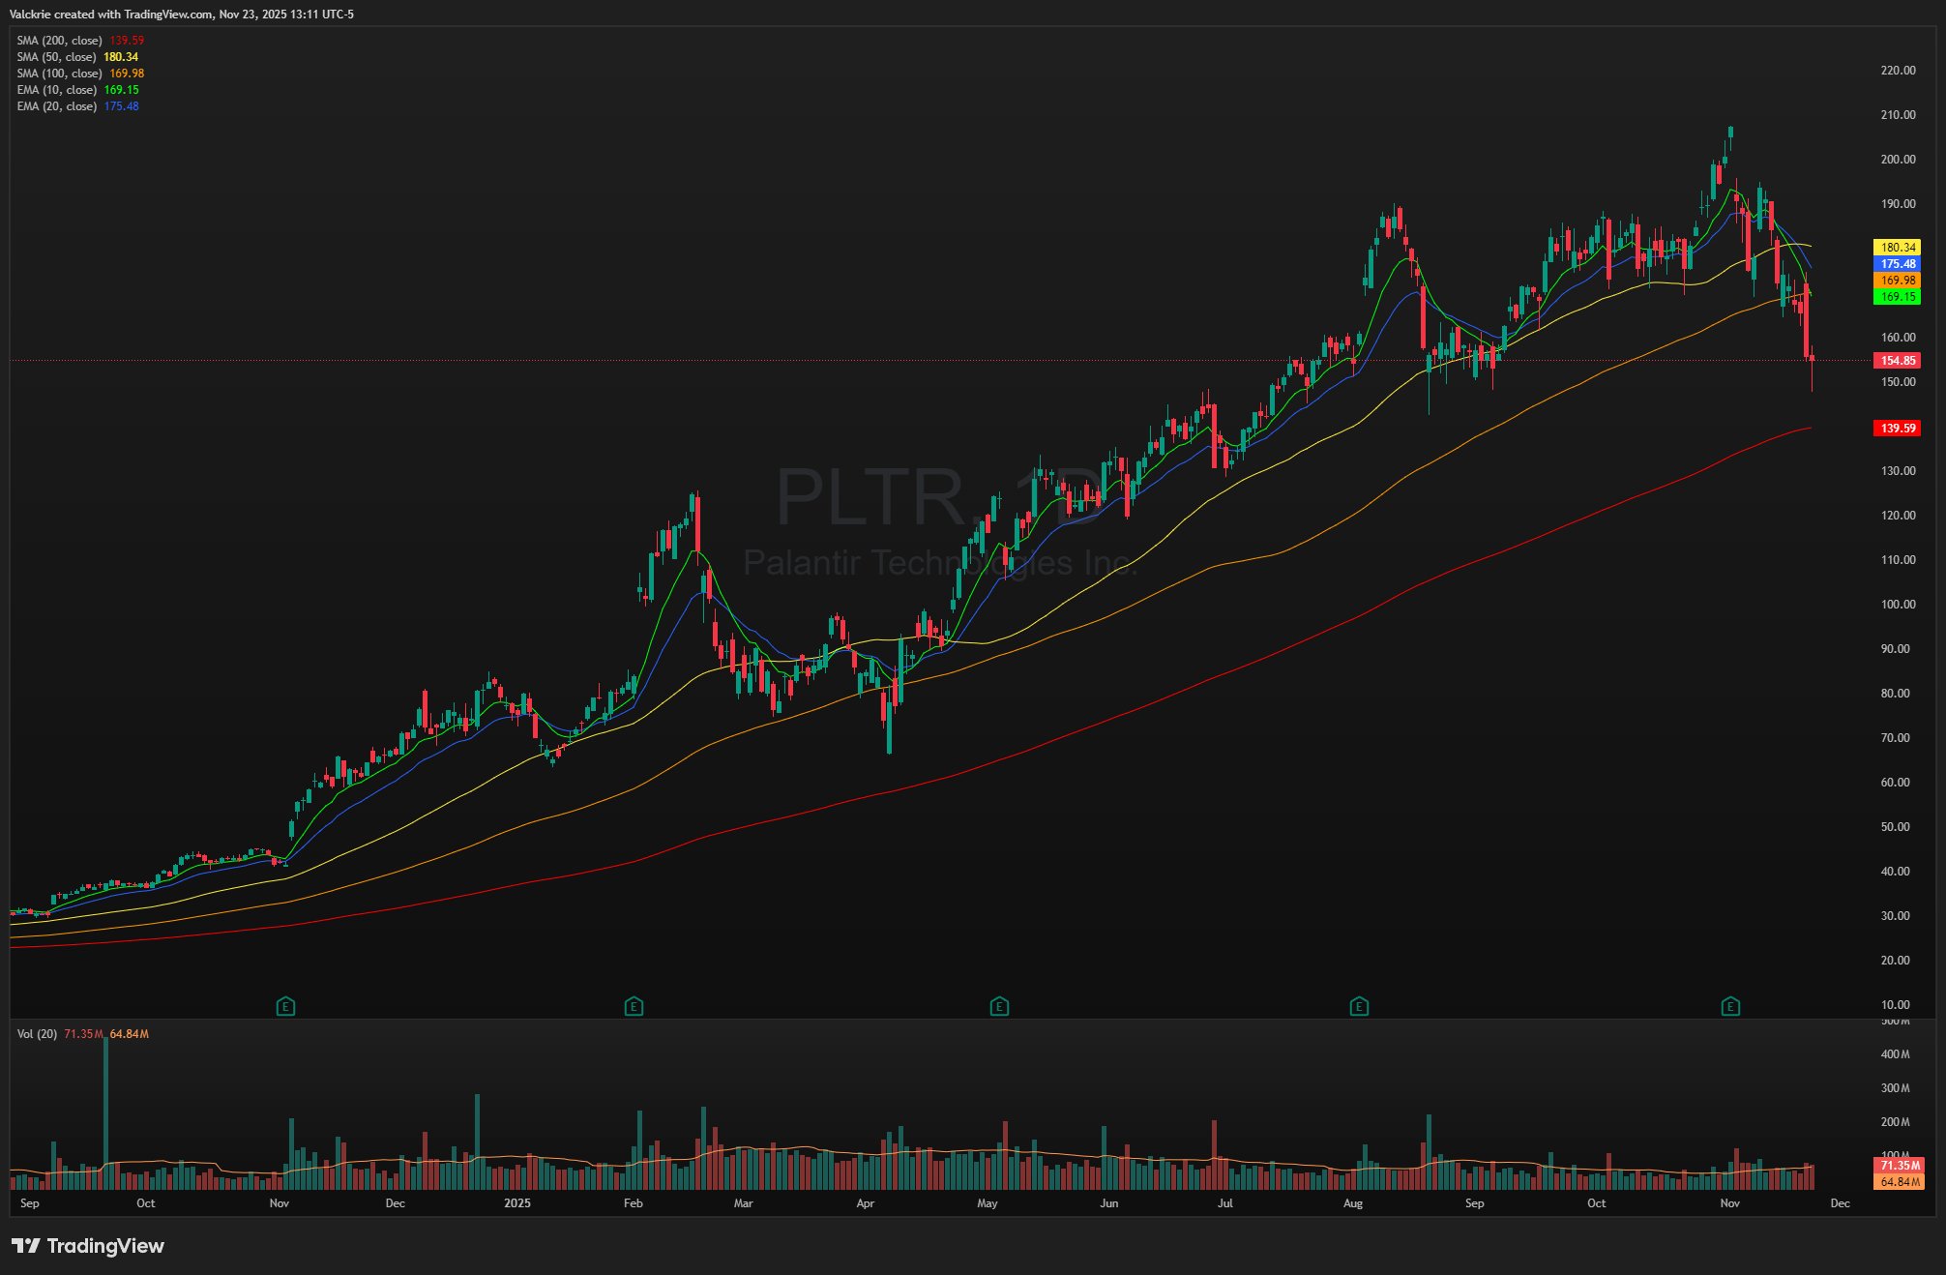
Task: Click the yellow 180.34 price label
Action: tap(1897, 248)
